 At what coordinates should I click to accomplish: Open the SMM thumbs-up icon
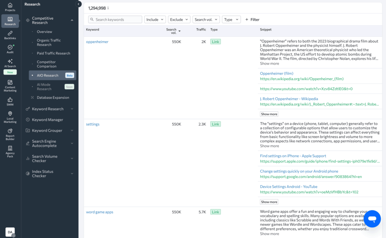[10, 101]
